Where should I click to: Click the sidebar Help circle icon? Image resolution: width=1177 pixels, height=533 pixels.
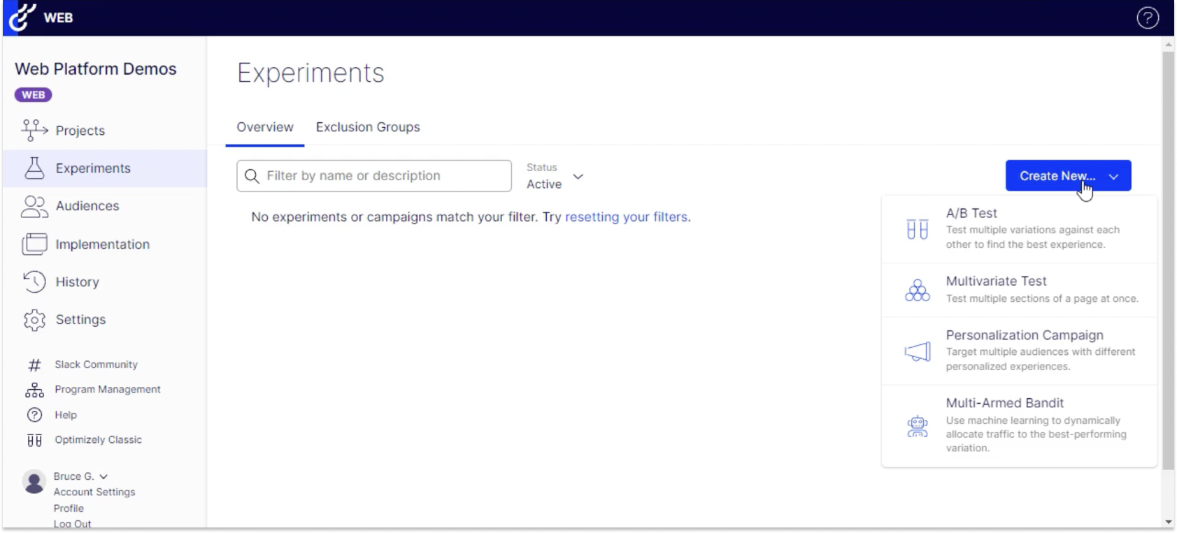click(34, 415)
